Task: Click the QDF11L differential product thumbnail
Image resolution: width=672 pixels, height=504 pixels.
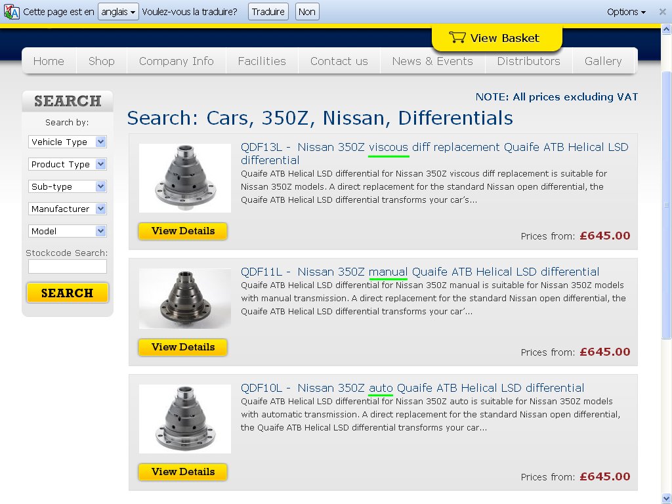Action: click(184, 299)
